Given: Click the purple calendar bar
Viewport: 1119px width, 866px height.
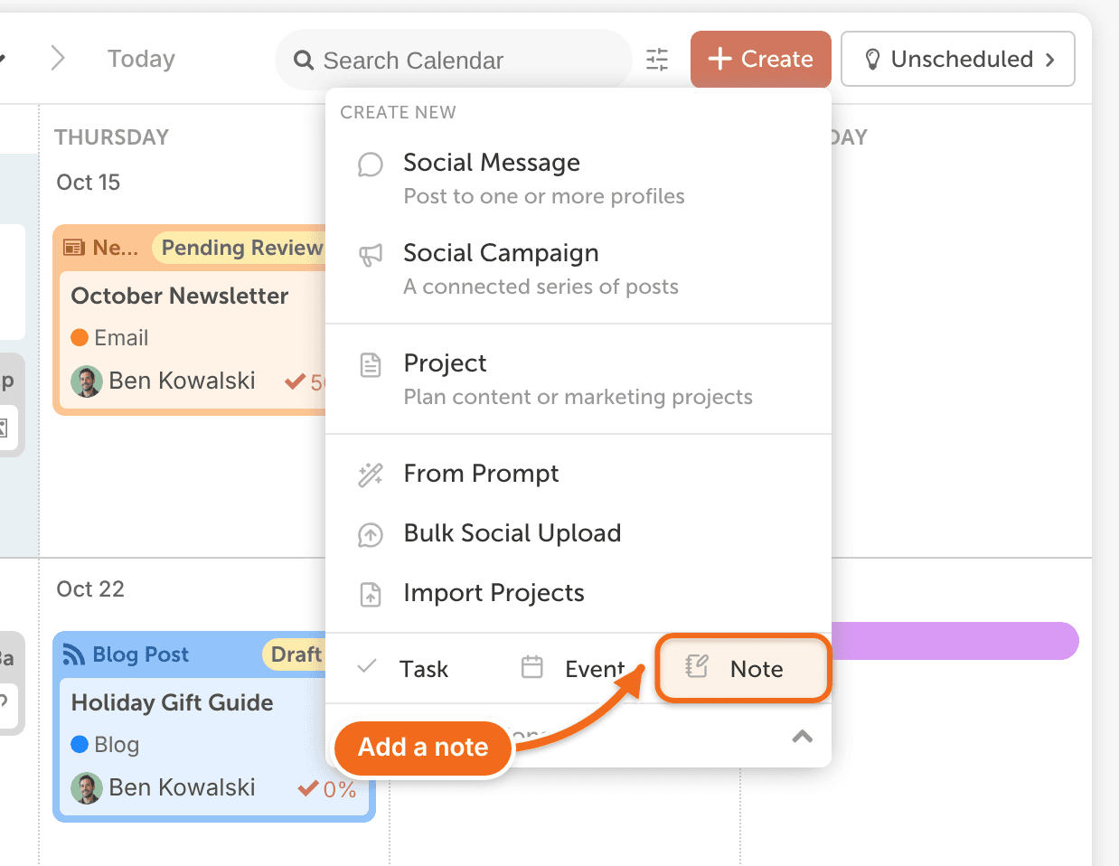Looking at the screenshot, I should [x=954, y=641].
